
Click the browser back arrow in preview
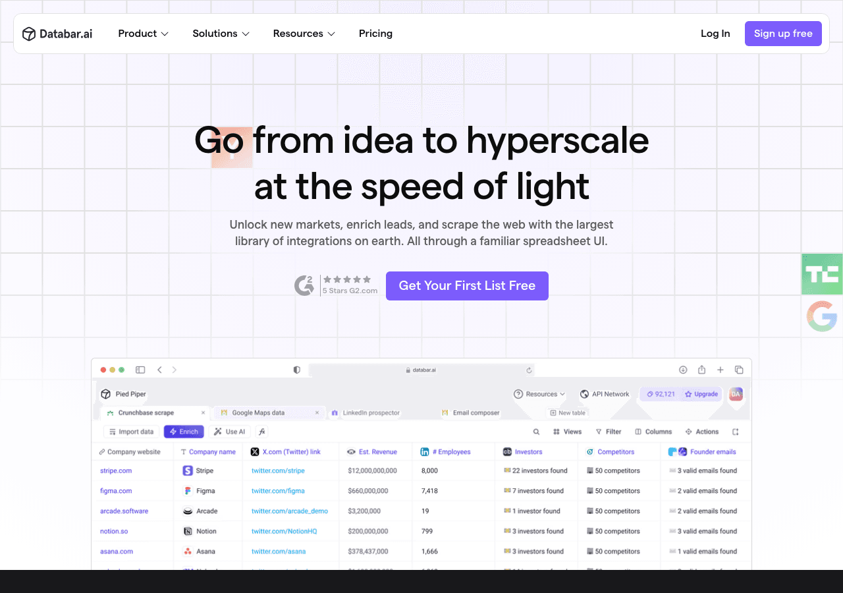click(x=159, y=370)
